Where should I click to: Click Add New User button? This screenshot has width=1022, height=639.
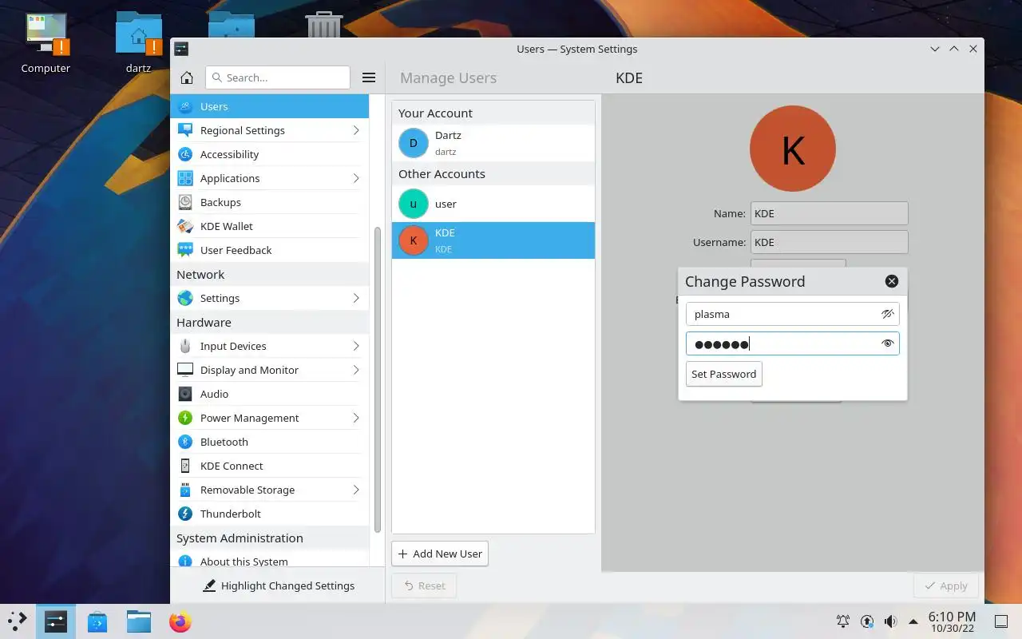click(x=440, y=554)
